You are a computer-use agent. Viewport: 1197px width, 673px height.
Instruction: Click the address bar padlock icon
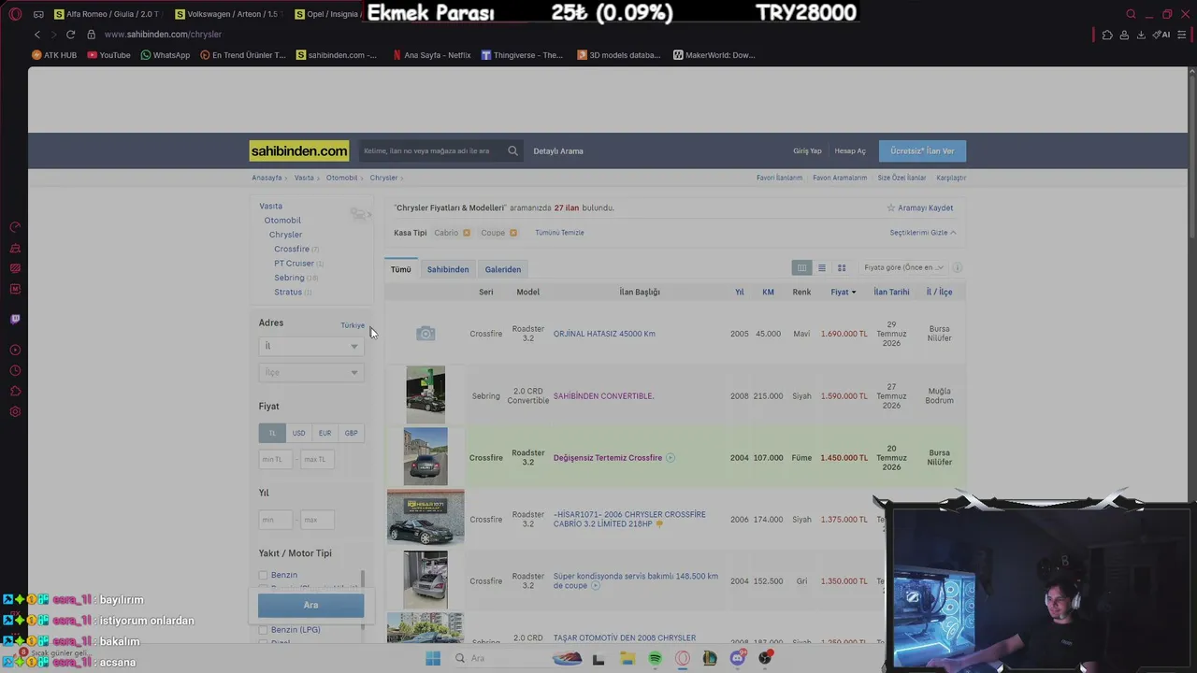click(x=92, y=35)
